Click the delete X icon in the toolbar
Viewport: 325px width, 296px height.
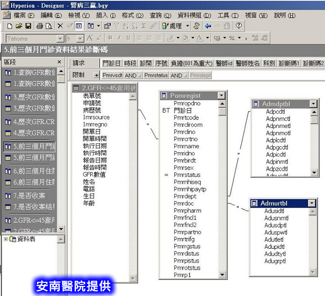[x=60, y=26]
